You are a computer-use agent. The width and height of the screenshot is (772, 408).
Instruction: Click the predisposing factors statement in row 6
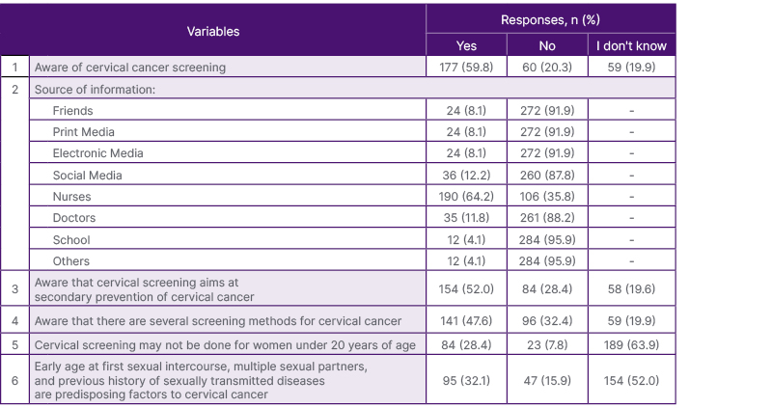coord(201,380)
